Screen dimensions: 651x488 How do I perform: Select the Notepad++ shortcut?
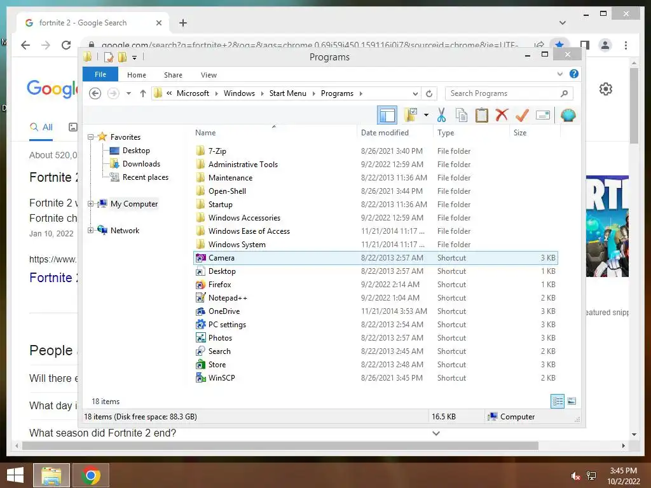point(375,298)
